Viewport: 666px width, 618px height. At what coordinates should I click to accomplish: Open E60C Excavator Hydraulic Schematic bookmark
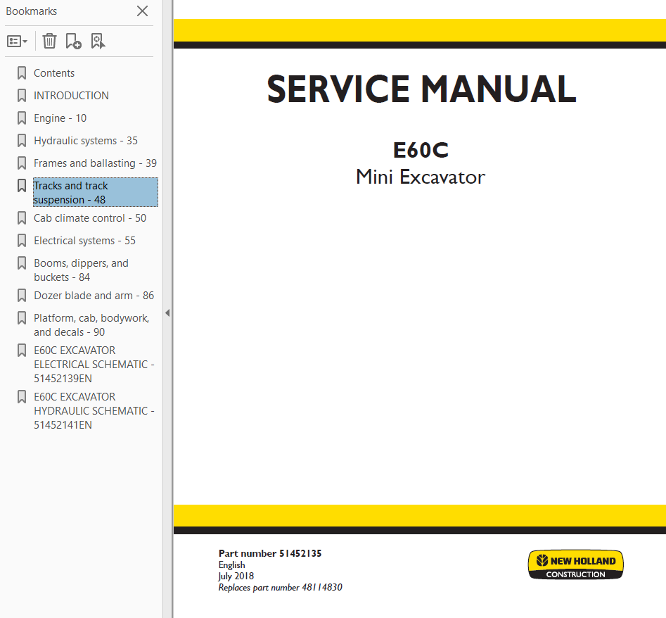pos(94,410)
